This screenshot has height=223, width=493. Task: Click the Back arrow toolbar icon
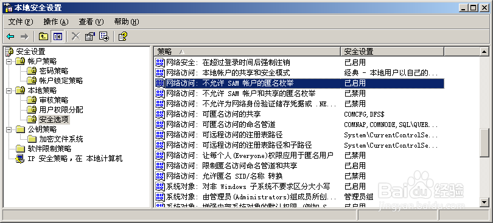coord(10,36)
